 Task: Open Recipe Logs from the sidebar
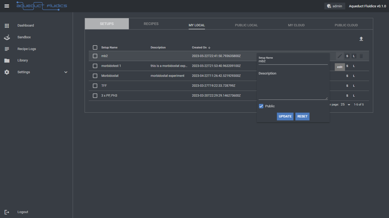tap(27, 49)
